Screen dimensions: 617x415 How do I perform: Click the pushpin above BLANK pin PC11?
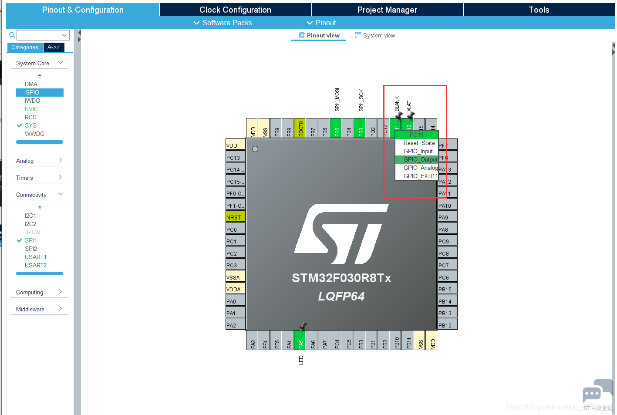(398, 115)
